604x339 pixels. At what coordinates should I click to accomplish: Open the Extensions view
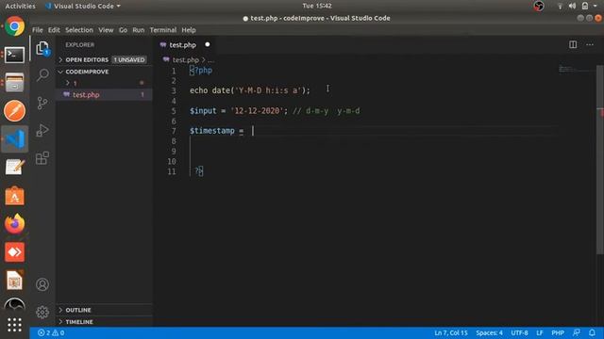(x=42, y=158)
